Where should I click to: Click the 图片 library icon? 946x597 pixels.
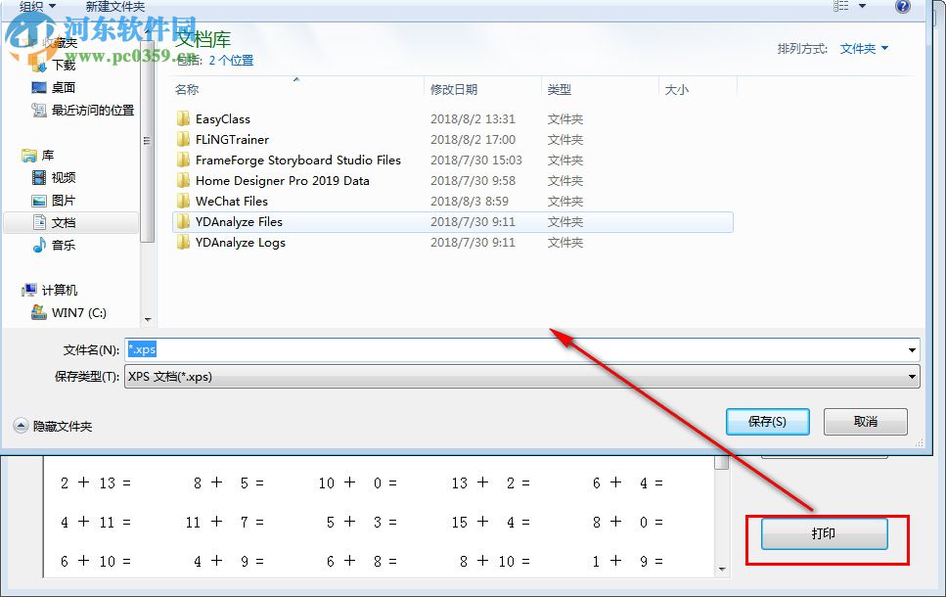[x=38, y=201]
